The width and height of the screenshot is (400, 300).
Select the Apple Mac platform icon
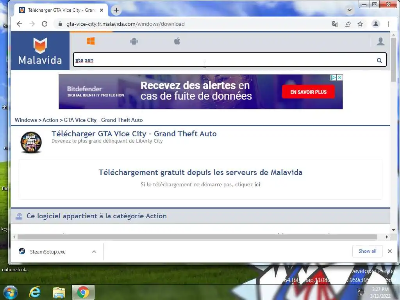pyautogui.click(x=177, y=41)
